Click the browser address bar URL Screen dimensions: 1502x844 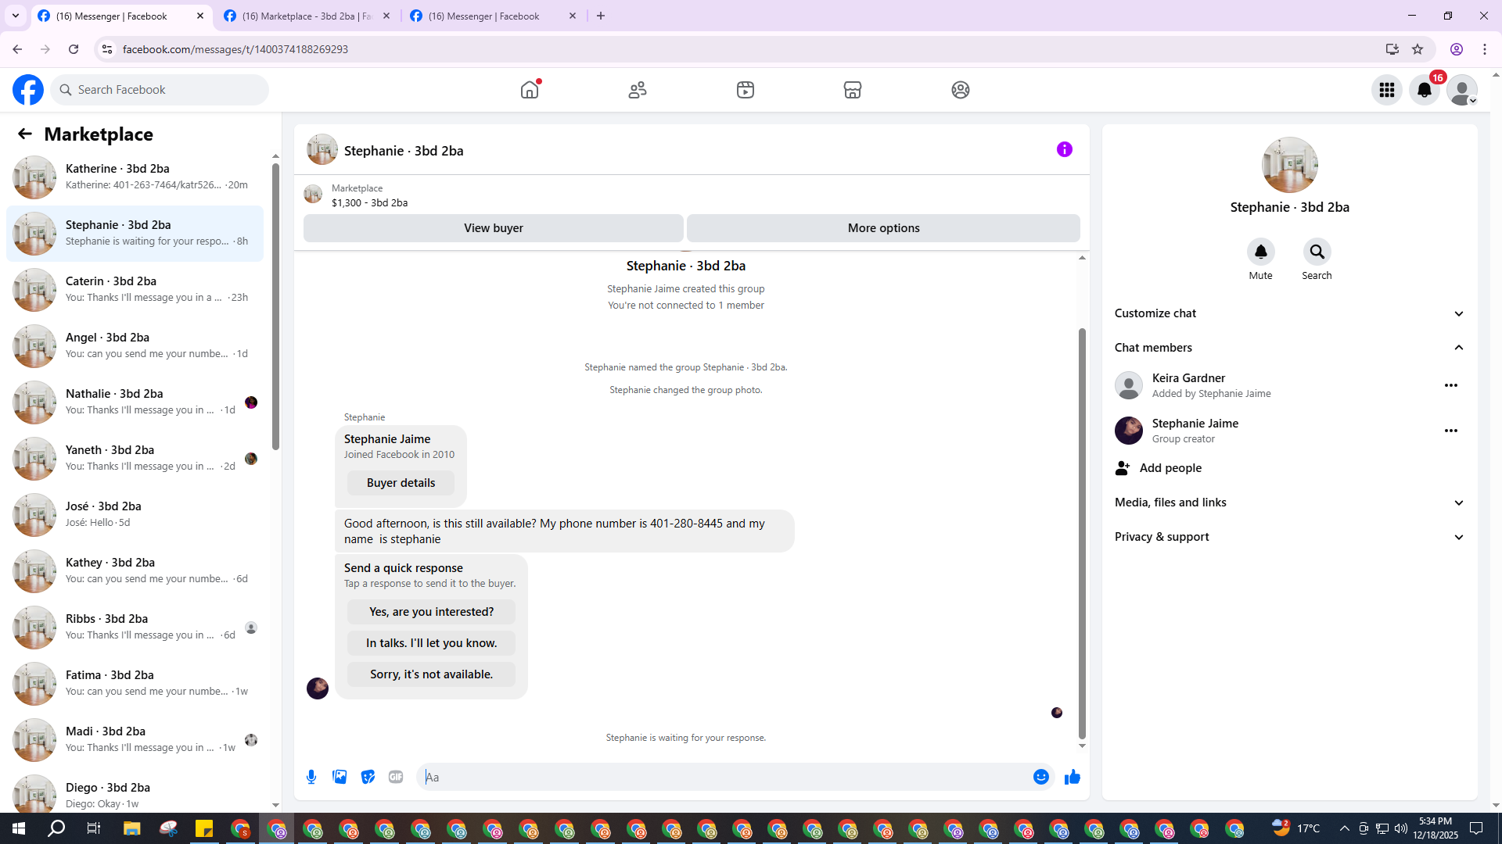click(x=235, y=49)
